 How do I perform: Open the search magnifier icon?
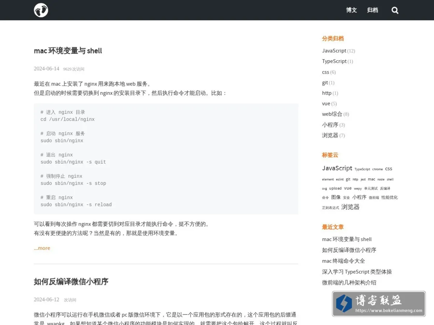tap(395, 10)
